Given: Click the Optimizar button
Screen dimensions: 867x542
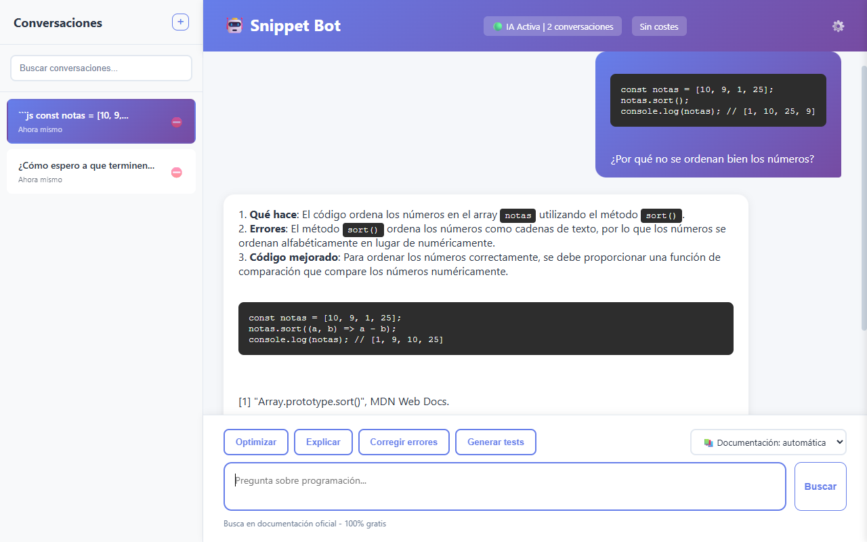Looking at the screenshot, I should click(256, 442).
